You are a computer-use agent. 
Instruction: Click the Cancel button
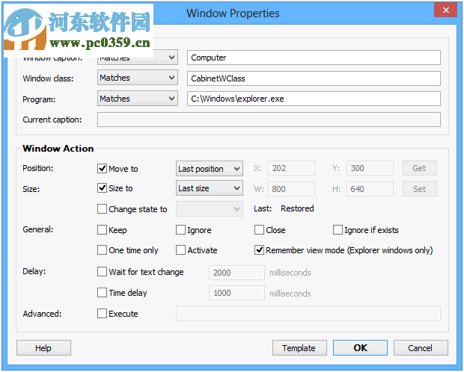pyautogui.click(x=421, y=348)
